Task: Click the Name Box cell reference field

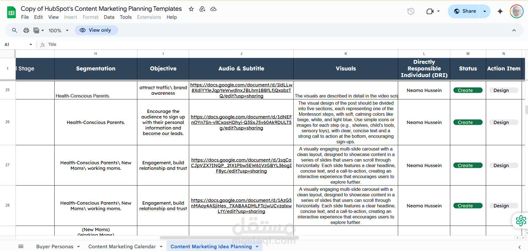Action: (x=15, y=44)
